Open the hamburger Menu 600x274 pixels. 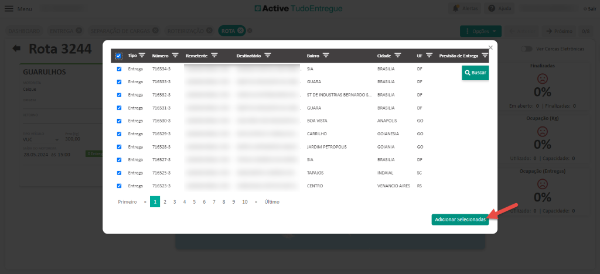[x=9, y=9]
